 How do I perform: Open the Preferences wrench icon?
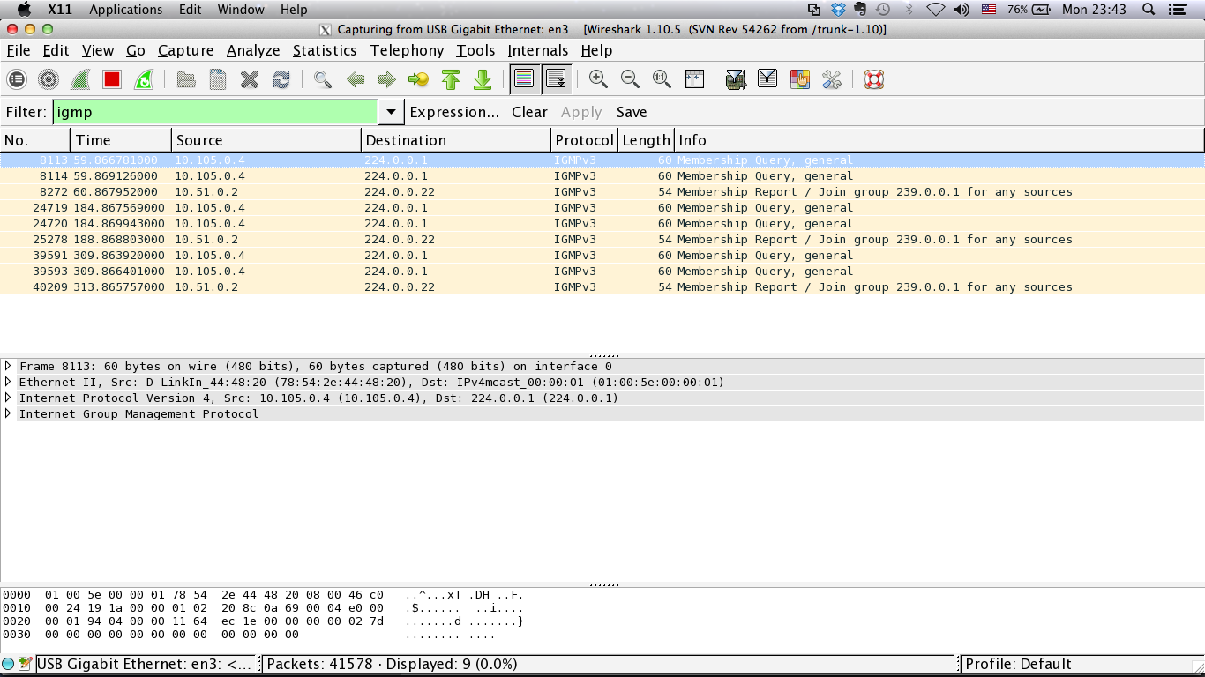pos(831,79)
